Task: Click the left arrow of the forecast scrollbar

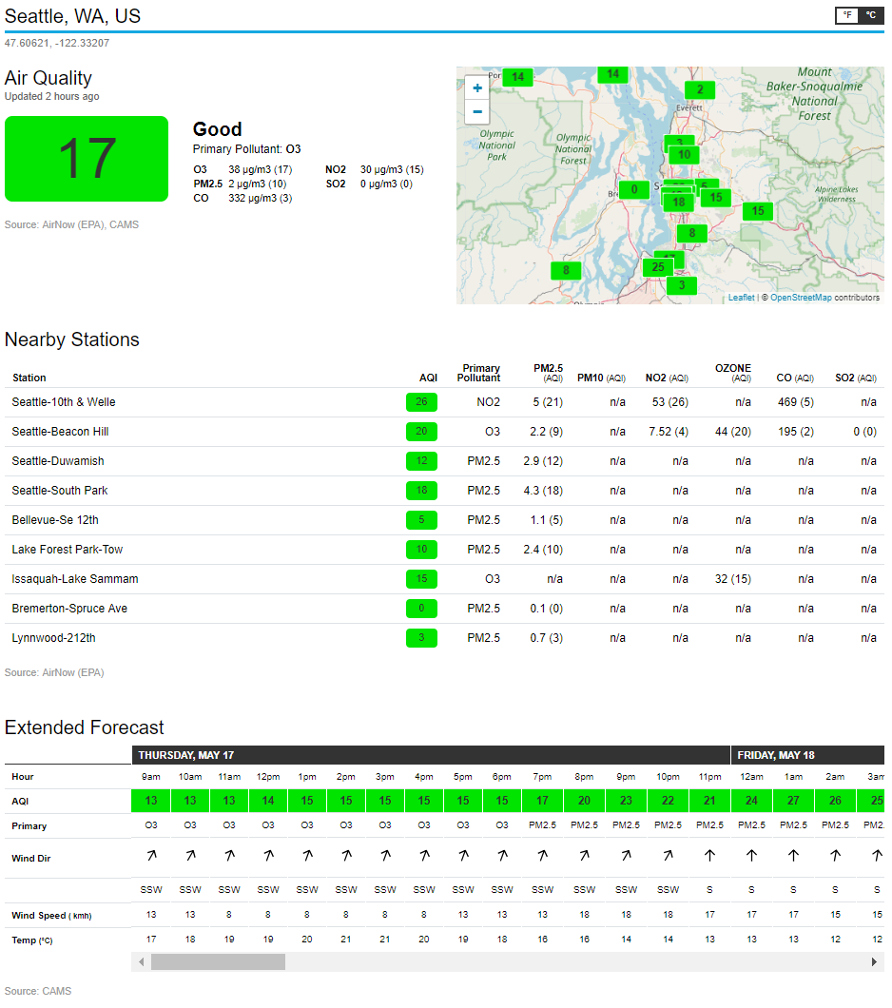Action: 141,961
